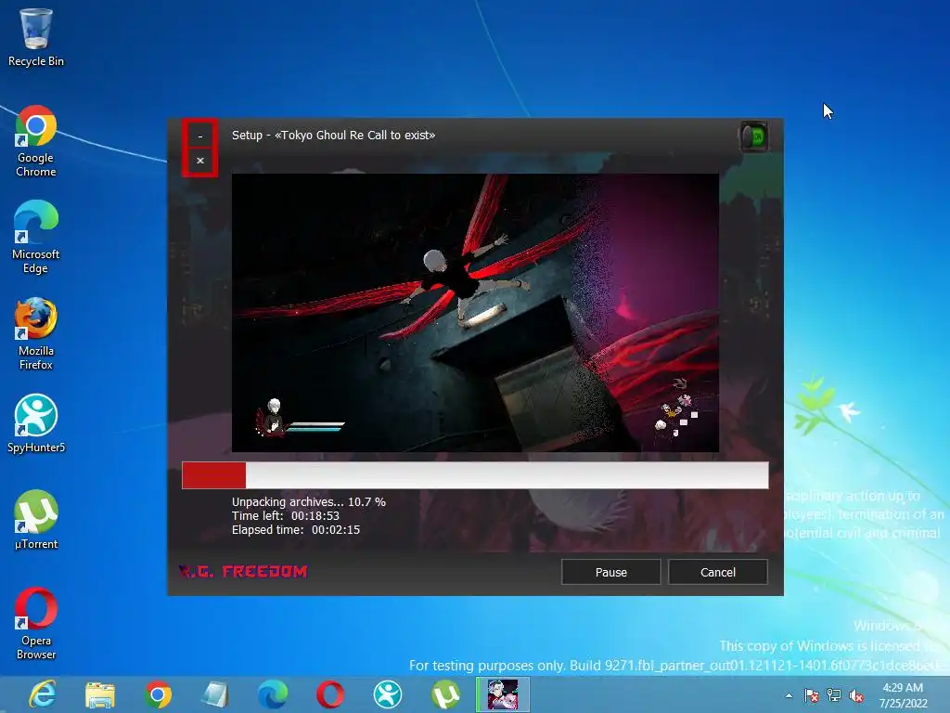Show hidden tray icons arrow
950x713 pixels.
click(789, 695)
